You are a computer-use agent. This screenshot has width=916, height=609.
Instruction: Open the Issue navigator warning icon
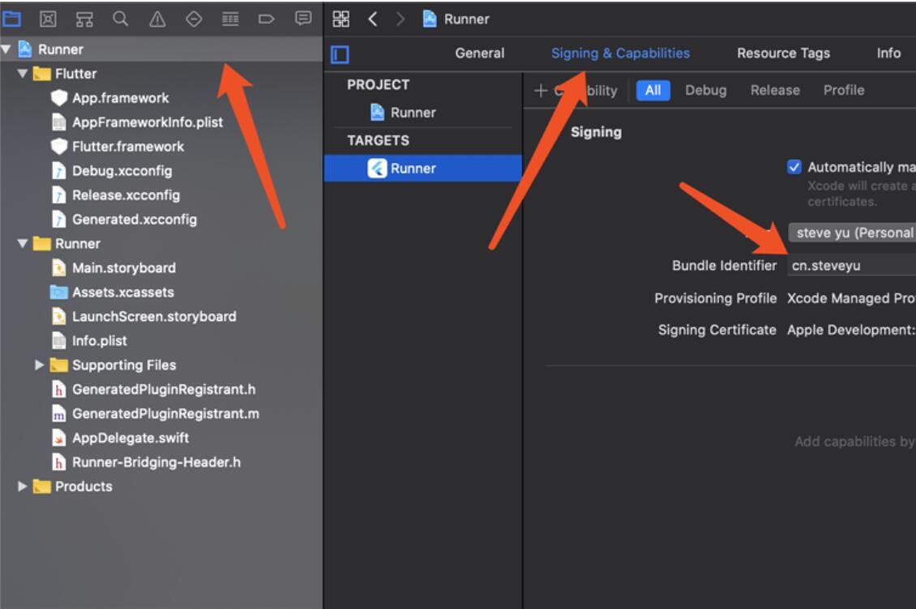(x=157, y=19)
